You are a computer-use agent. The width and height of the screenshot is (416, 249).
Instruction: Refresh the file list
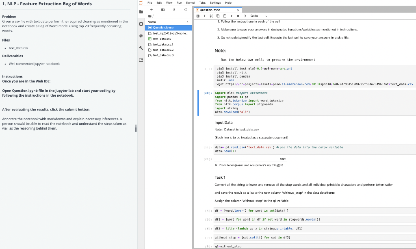[x=185, y=10]
